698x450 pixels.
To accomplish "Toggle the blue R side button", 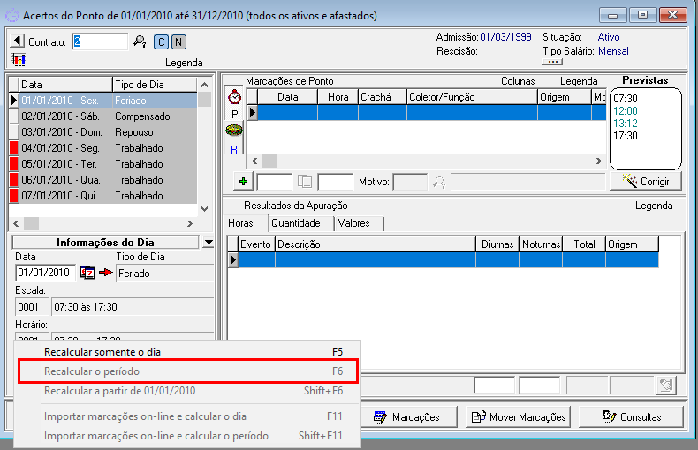I will [x=234, y=149].
